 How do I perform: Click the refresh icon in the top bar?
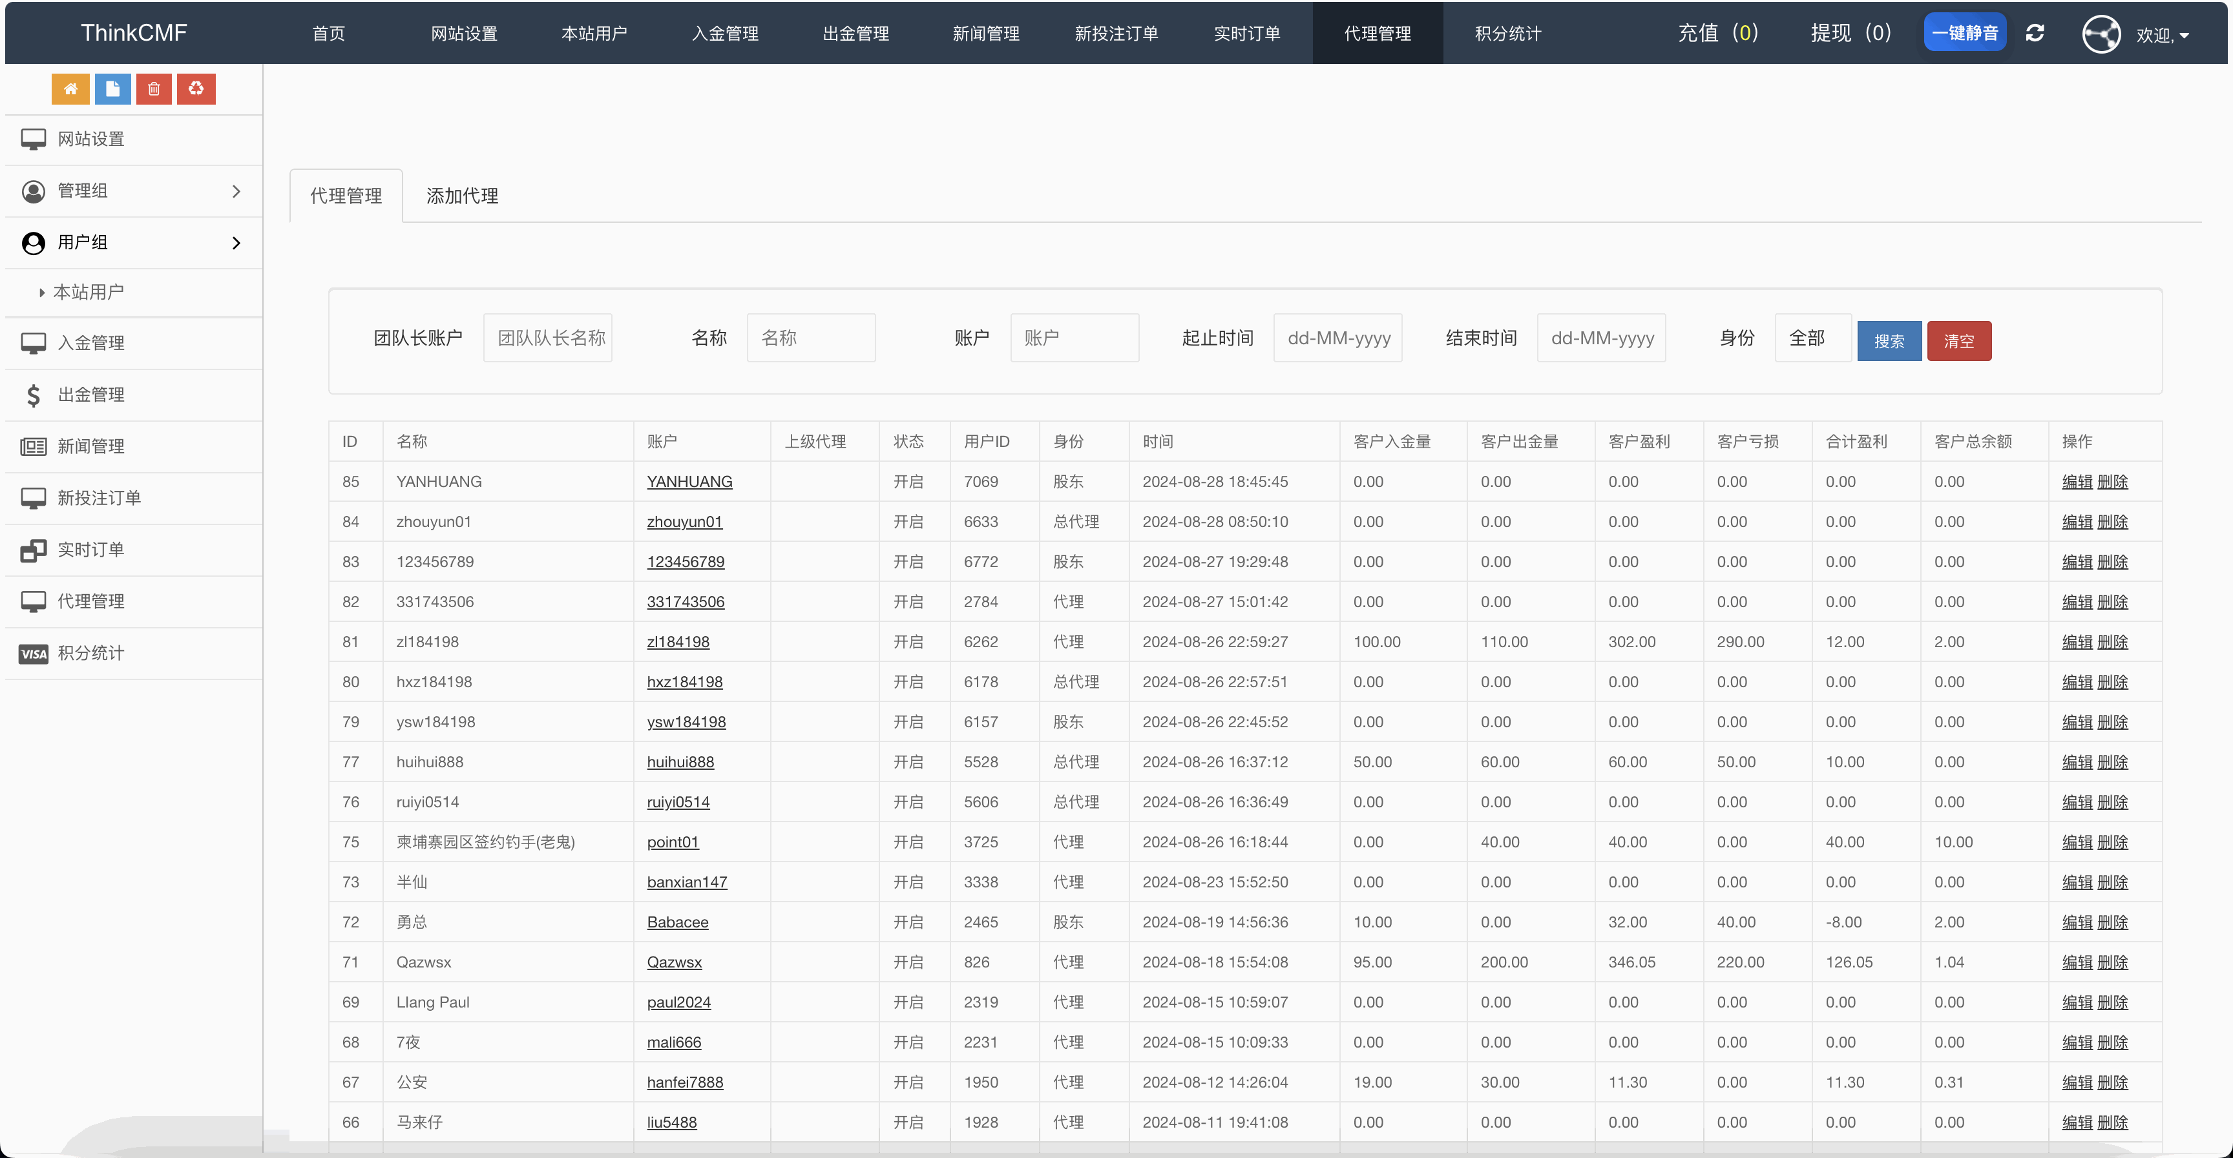[2035, 33]
